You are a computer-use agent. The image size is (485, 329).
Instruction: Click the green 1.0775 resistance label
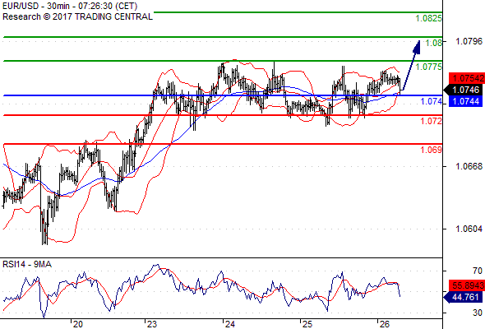click(428, 67)
